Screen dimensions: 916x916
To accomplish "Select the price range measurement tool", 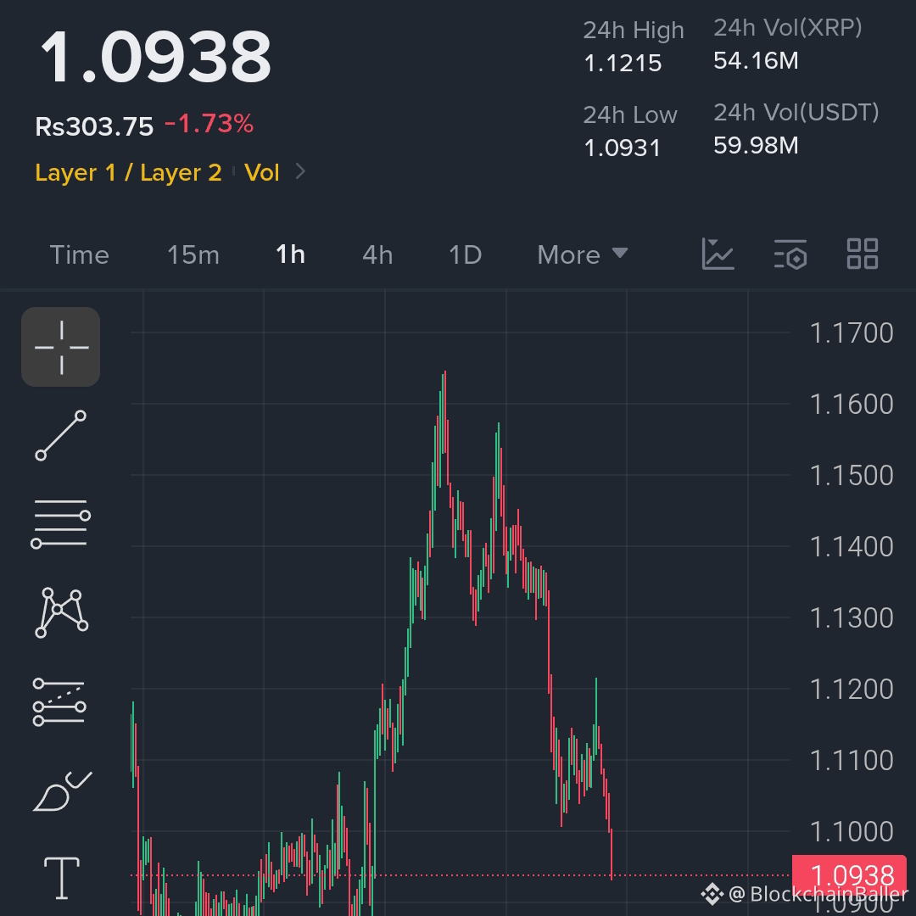I will click(x=59, y=701).
